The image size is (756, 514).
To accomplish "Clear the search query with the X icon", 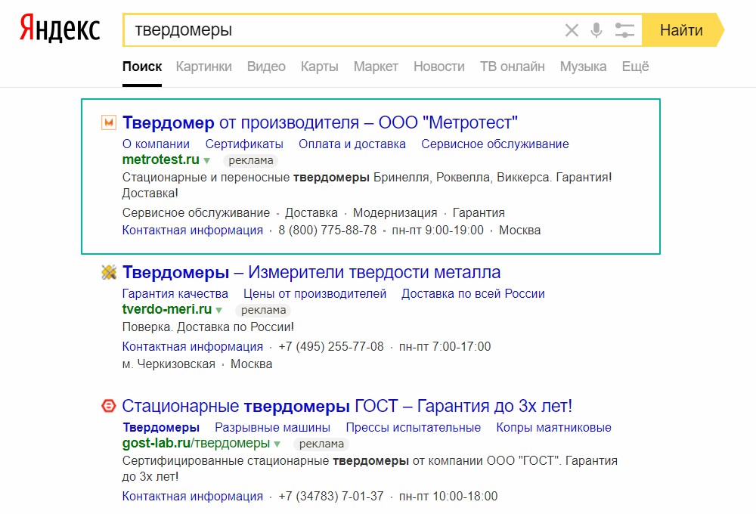I will pyautogui.click(x=572, y=30).
